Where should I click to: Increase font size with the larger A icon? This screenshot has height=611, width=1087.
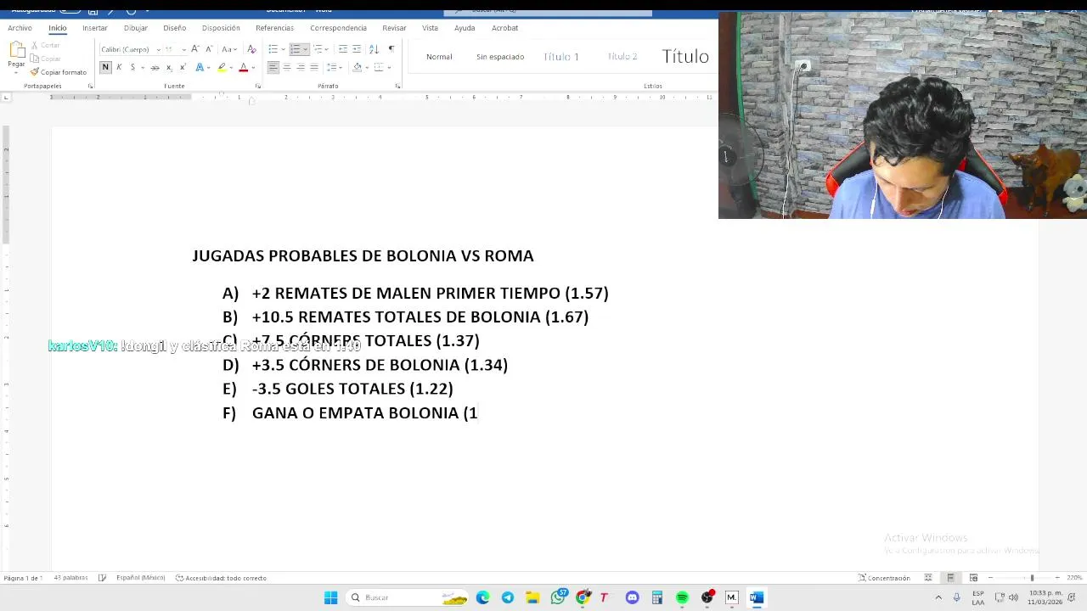click(x=194, y=49)
